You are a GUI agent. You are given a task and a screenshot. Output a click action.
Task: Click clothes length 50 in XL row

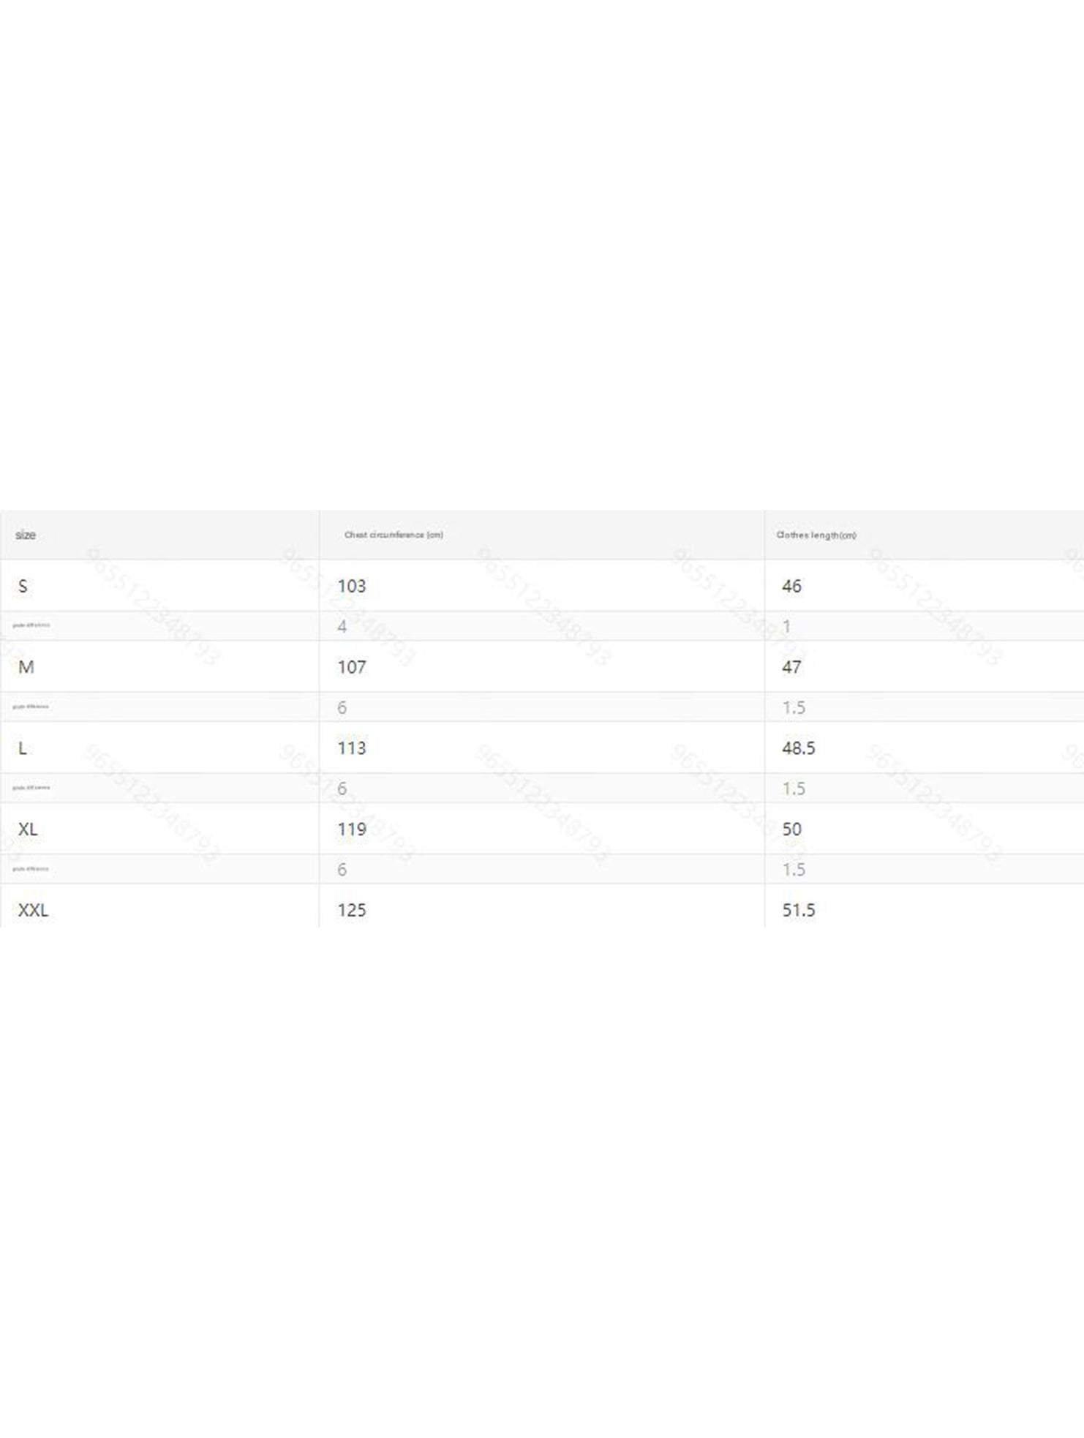pyautogui.click(x=791, y=829)
